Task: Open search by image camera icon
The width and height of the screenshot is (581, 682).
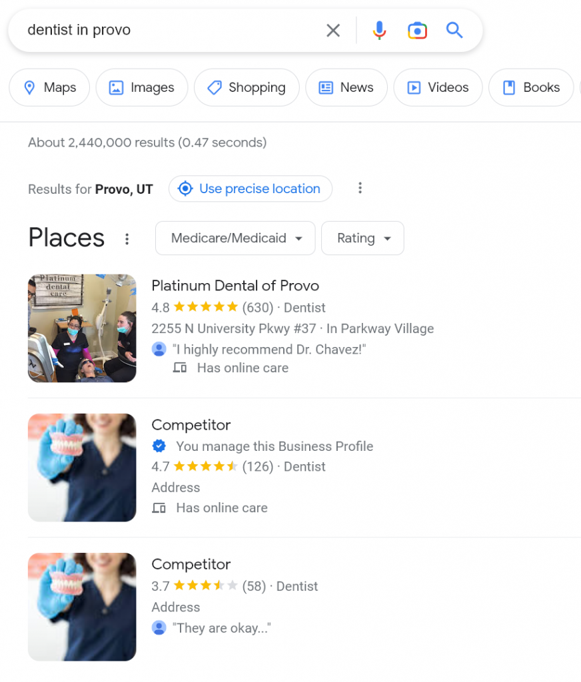Action: coord(417,31)
